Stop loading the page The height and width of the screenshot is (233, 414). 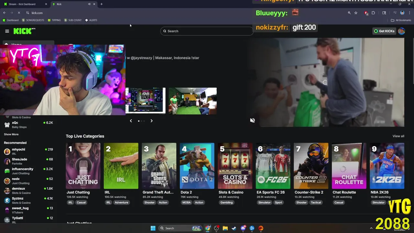(x=19, y=13)
